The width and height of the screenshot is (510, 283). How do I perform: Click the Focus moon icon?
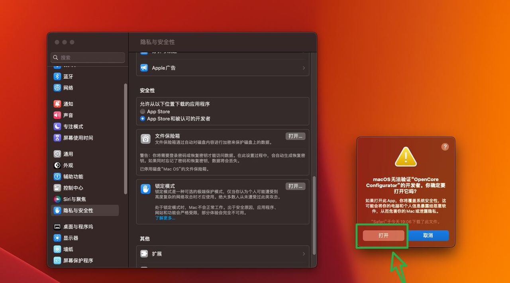[x=57, y=127]
